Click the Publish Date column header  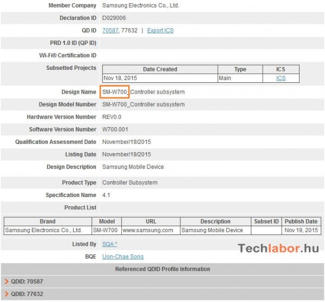301,221
